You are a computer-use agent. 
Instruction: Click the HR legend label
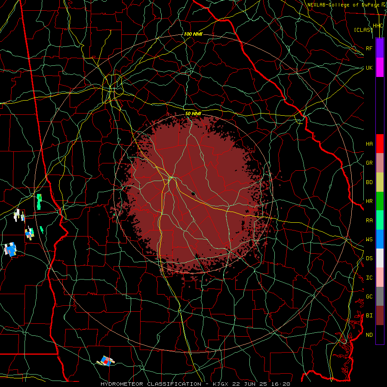point(369,201)
